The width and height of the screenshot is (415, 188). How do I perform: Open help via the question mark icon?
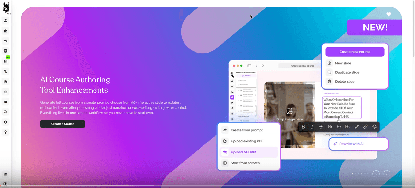pos(6,132)
